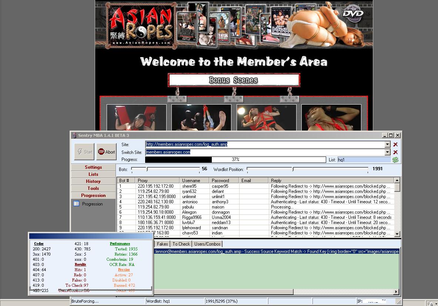Screen dimensions: 438x306
Task: Open the Site URL dropdown arrow
Action: (387, 144)
